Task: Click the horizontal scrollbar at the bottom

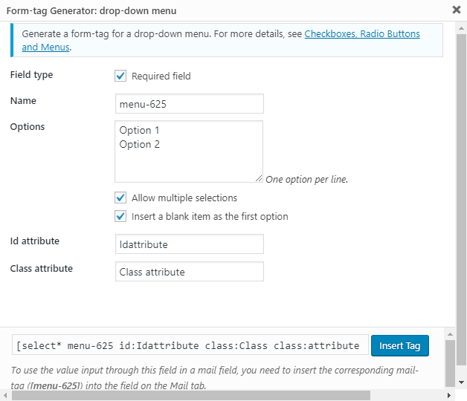Action: [186, 394]
